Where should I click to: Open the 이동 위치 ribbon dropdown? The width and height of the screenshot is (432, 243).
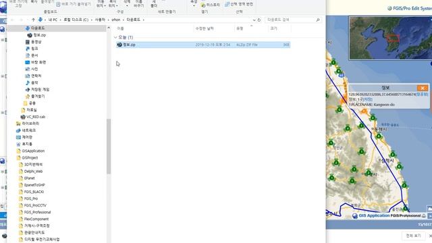pyautogui.click(x=101, y=4)
